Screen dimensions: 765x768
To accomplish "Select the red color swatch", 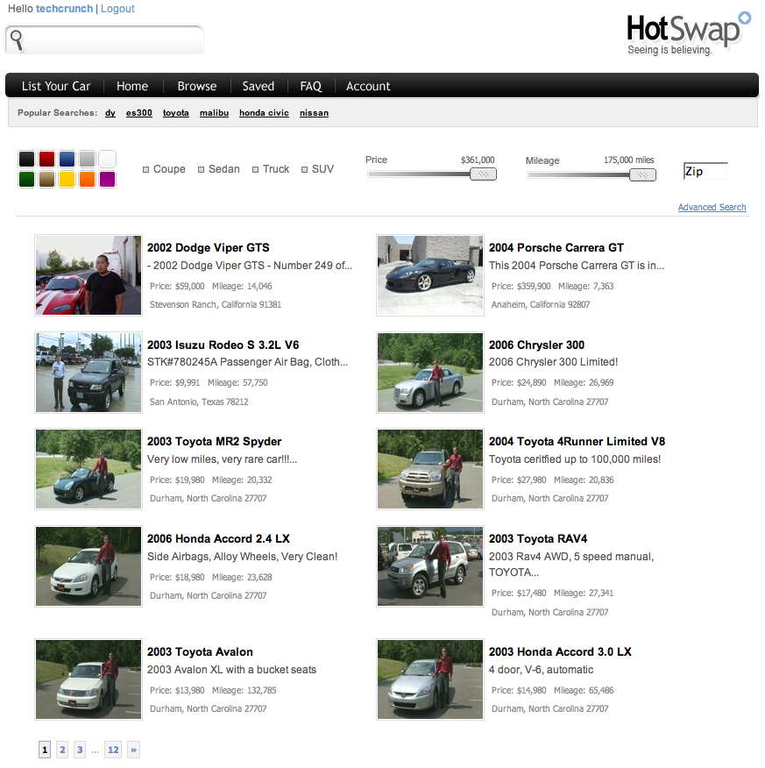I will click(x=46, y=160).
